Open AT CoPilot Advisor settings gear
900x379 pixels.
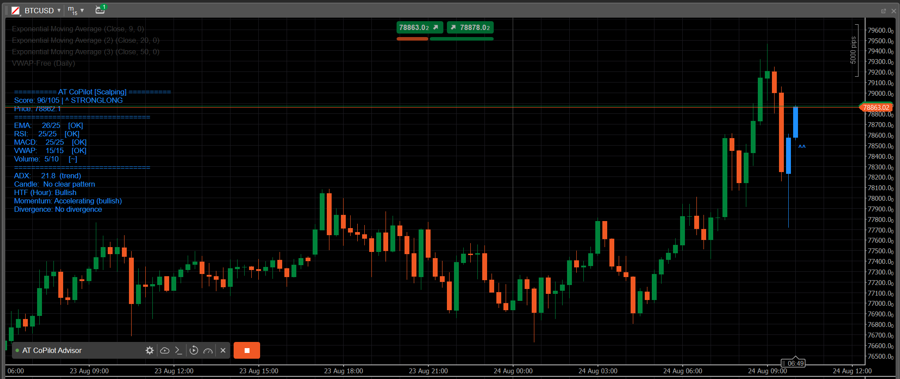coord(150,350)
